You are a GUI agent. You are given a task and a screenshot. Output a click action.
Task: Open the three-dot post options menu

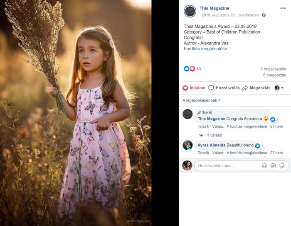pos(283,8)
